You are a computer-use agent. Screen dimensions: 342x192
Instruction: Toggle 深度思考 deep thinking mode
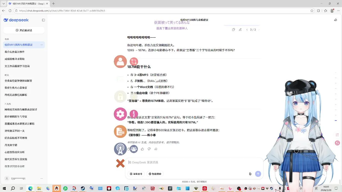[x=136, y=174]
